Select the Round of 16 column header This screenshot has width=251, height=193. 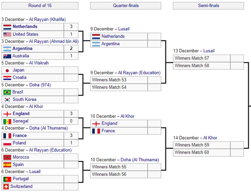[x=40, y=6]
